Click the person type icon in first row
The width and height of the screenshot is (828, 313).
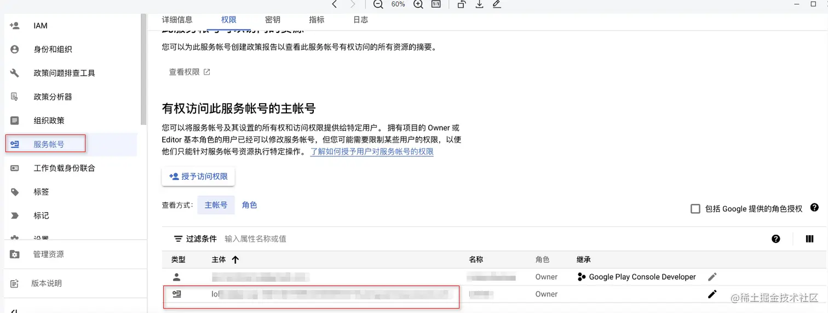(x=176, y=277)
